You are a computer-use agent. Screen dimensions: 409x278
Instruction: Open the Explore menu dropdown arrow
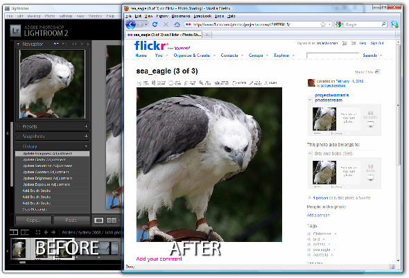(x=293, y=55)
